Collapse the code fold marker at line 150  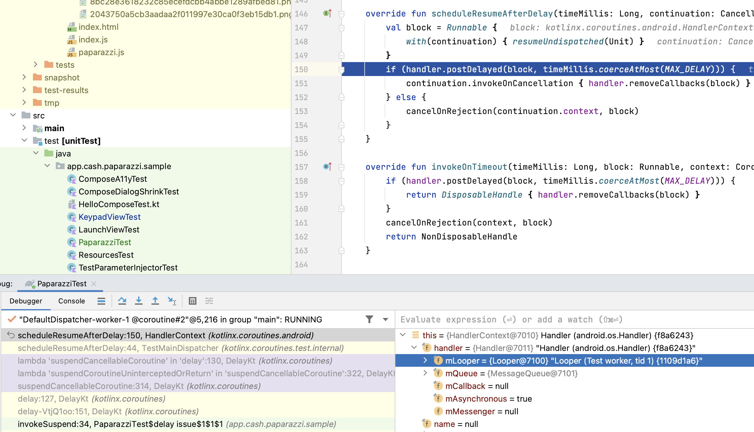[x=342, y=69]
